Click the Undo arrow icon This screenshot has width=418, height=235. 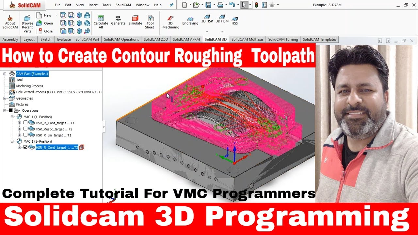point(232,5)
